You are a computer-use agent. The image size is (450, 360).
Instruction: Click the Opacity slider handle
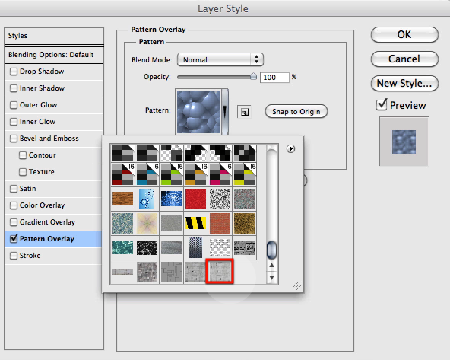pyautogui.click(x=253, y=76)
